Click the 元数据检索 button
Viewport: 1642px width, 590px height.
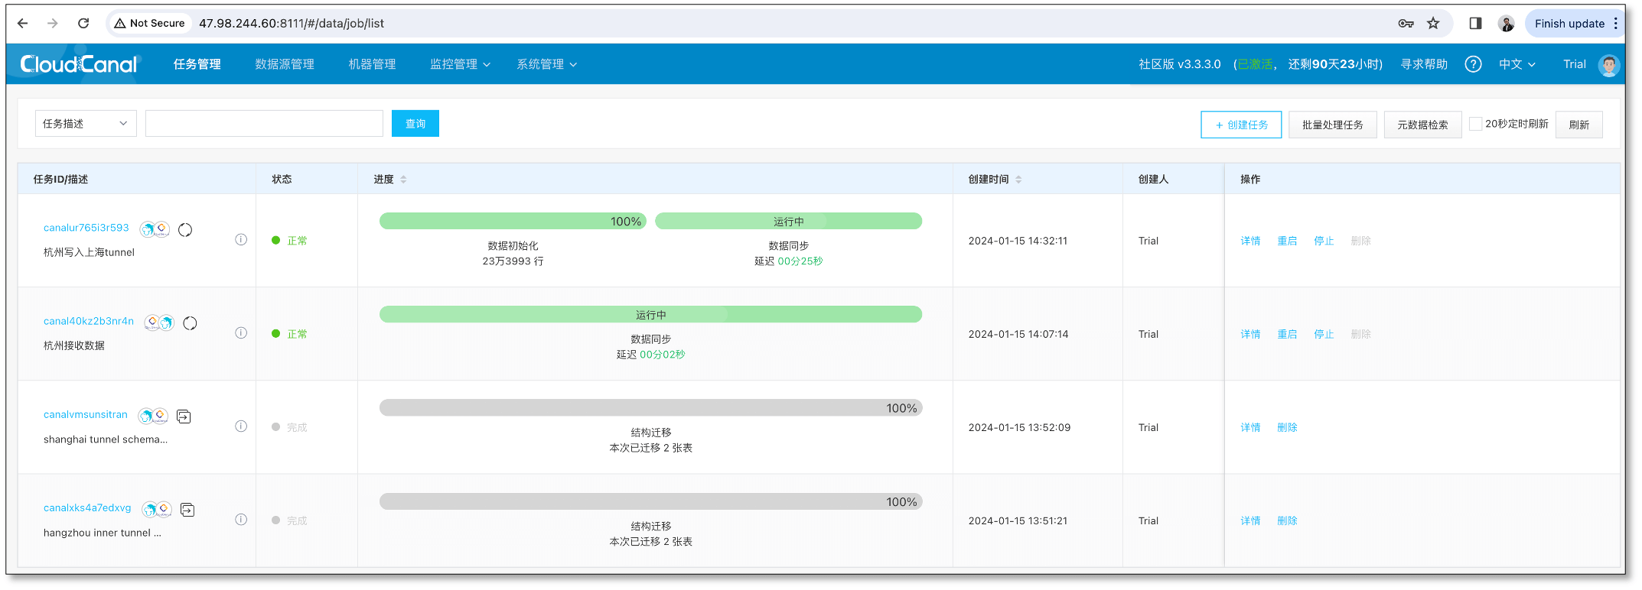click(x=1422, y=125)
